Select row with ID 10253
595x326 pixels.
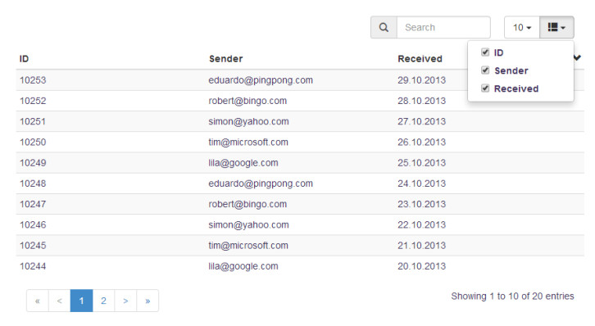(300, 80)
